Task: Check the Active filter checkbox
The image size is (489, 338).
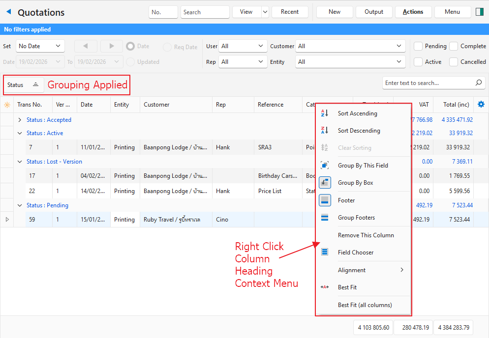Action: 418,62
